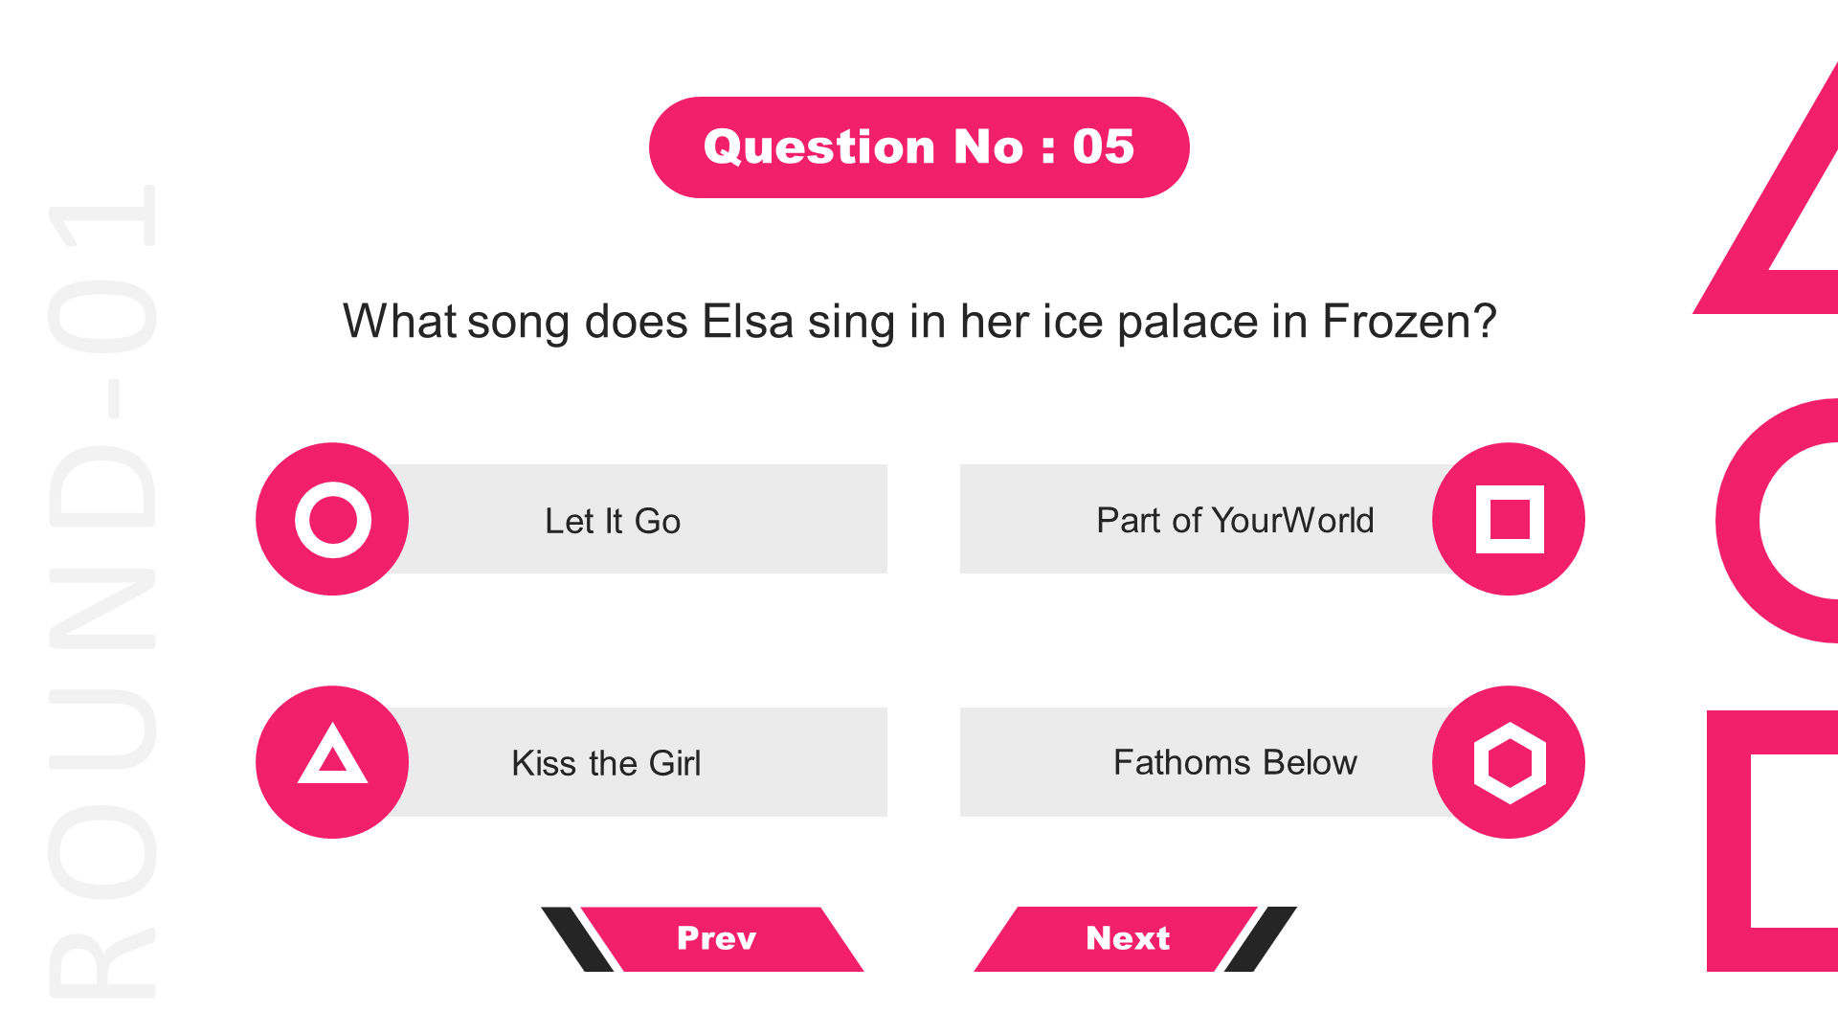Click the circle icon beside Let It Go

coord(332,519)
